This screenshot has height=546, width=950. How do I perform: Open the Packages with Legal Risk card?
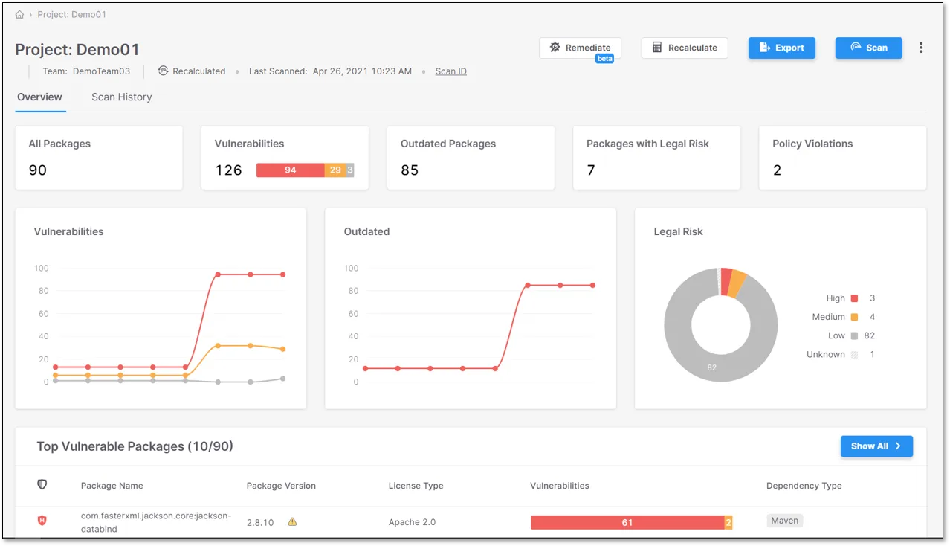point(656,158)
